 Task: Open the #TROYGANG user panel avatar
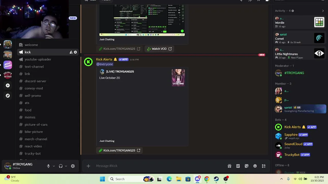[x=8, y=166]
